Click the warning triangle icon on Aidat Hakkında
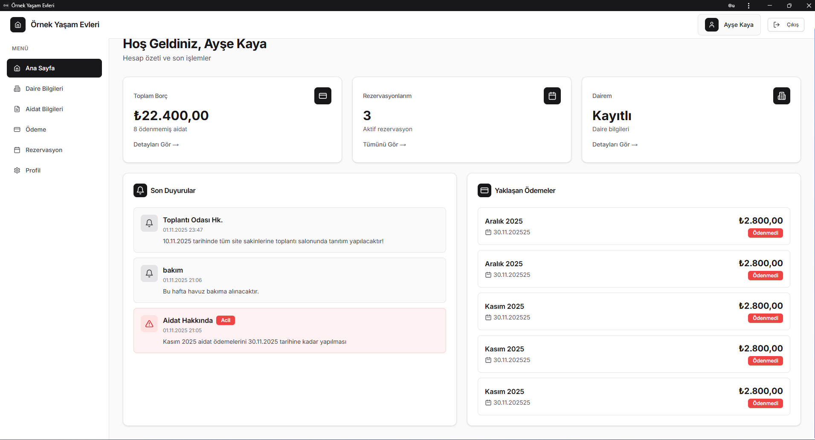The image size is (815, 440). [x=149, y=324]
